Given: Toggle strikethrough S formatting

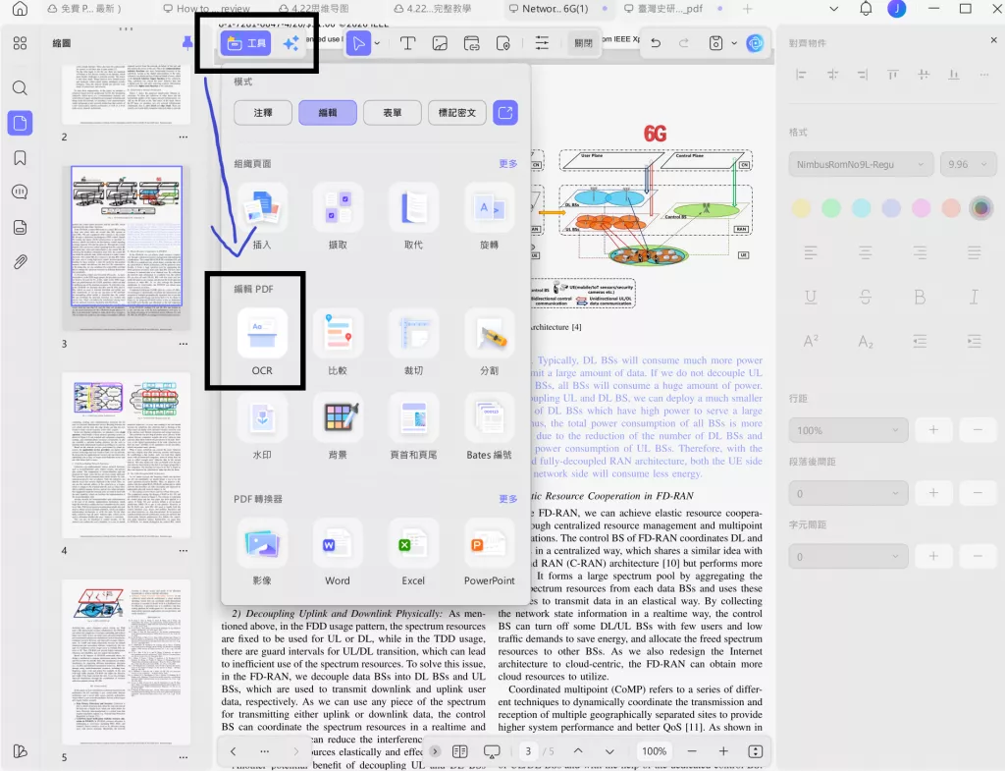Looking at the screenshot, I should point(866,297).
